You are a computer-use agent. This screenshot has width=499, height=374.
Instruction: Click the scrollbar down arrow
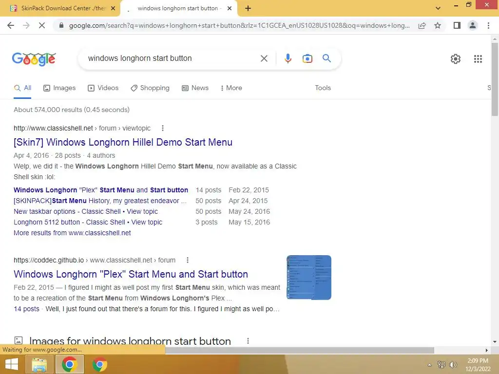[495, 342]
